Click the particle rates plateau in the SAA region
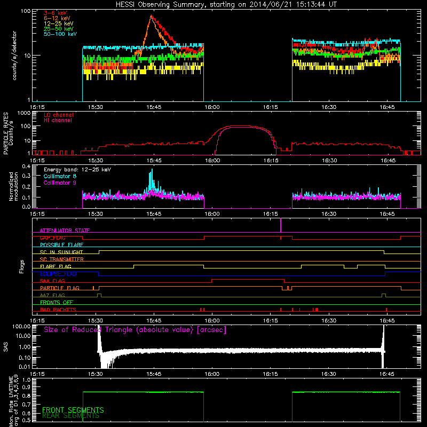Viewport: 427px width, 427px height. (240, 126)
